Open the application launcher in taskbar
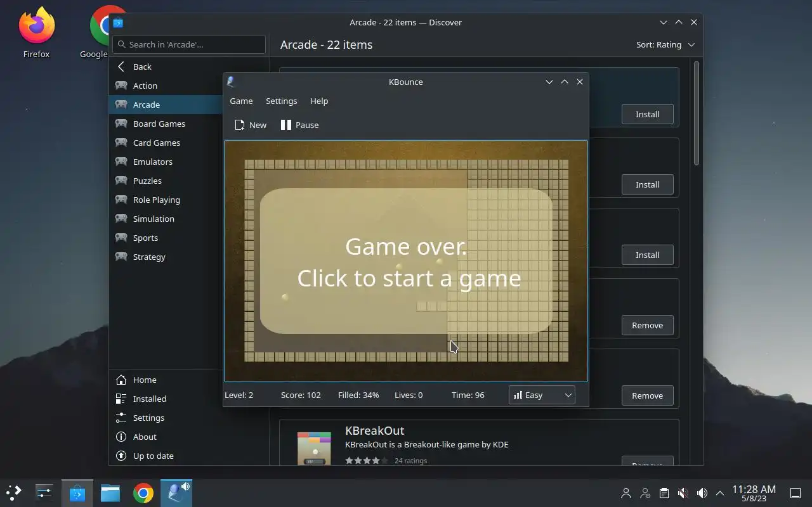Viewport: 812px width, 507px height. (14, 492)
